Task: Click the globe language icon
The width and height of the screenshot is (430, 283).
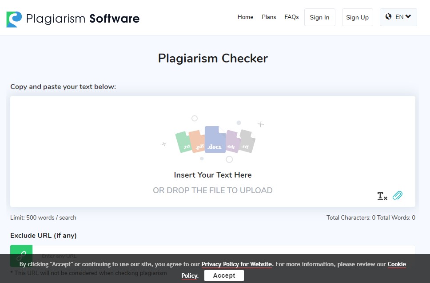Action: pos(388,17)
